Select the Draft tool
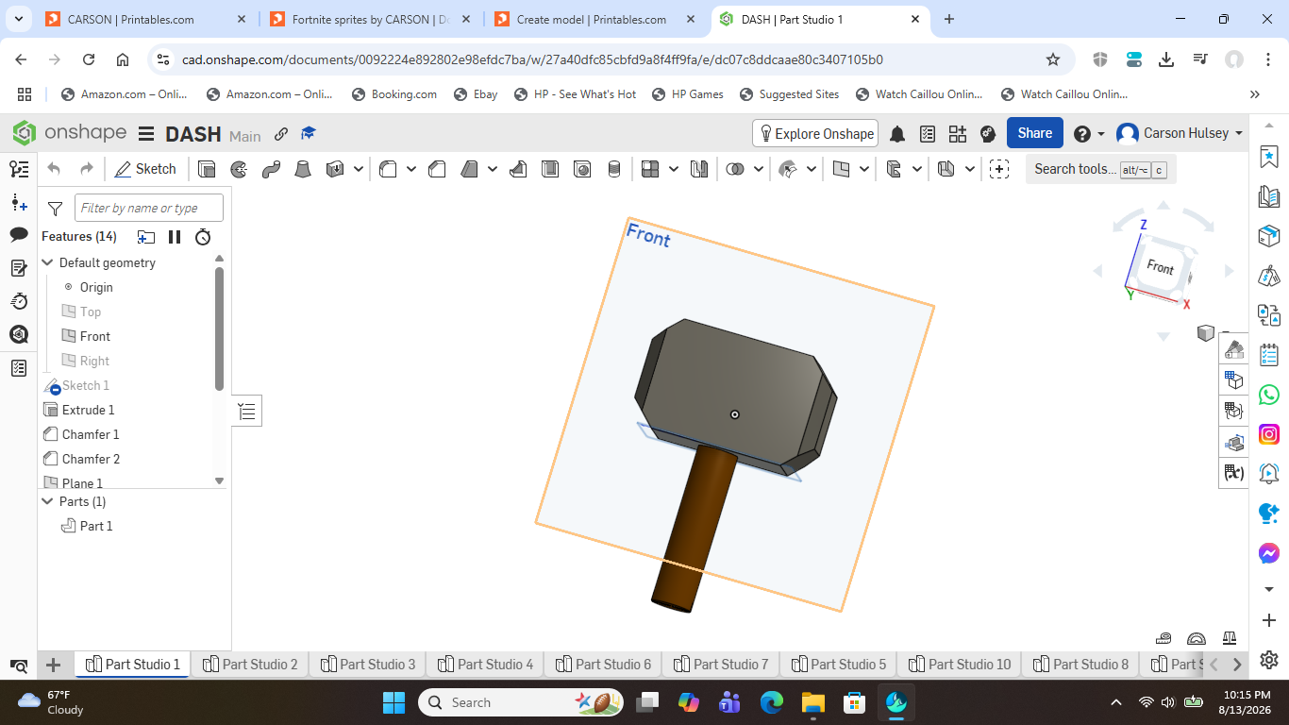 click(469, 169)
